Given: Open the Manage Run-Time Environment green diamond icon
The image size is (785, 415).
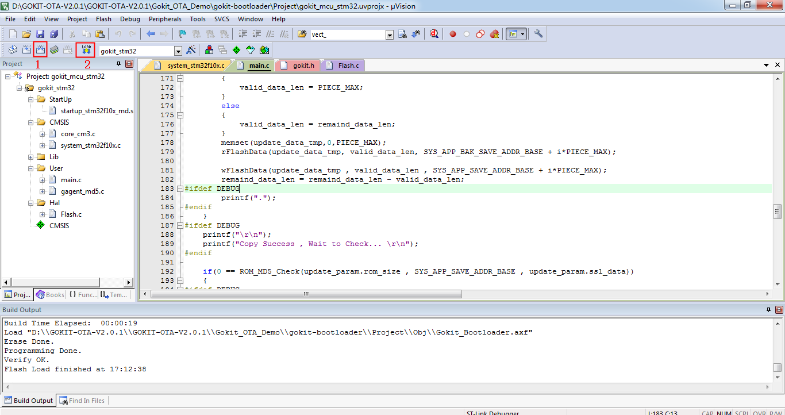Looking at the screenshot, I should pyautogui.click(x=236, y=50).
